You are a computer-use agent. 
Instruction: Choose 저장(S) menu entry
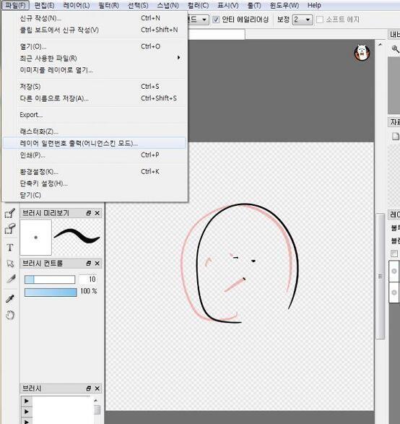(x=95, y=87)
